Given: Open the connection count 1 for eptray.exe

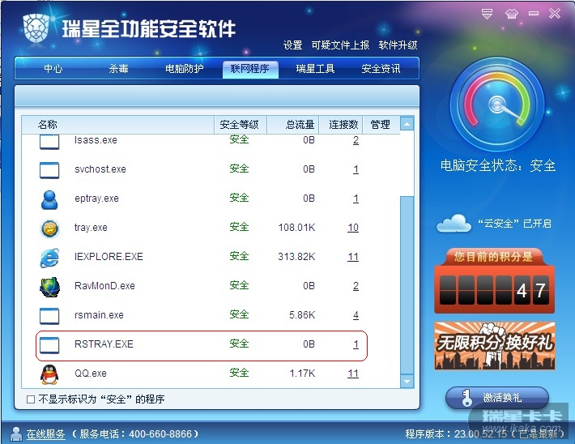Looking at the screenshot, I should click(356, 199).
